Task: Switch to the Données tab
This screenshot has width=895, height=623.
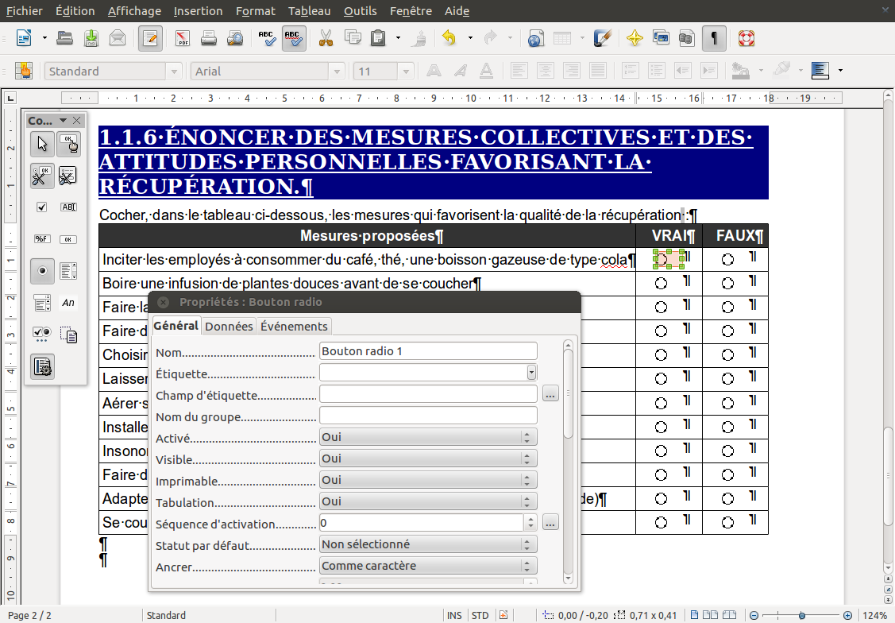Action: pyautogui.click(x=229, y=327)
